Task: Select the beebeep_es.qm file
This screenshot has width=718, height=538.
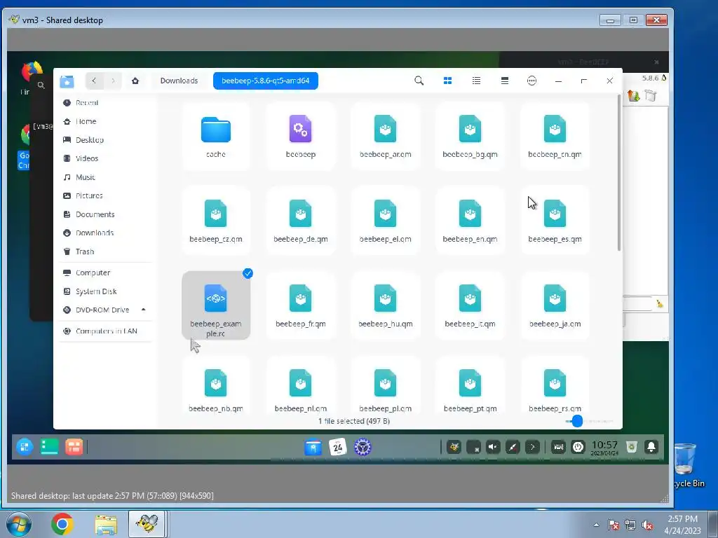Action: (x=555, y=221)
